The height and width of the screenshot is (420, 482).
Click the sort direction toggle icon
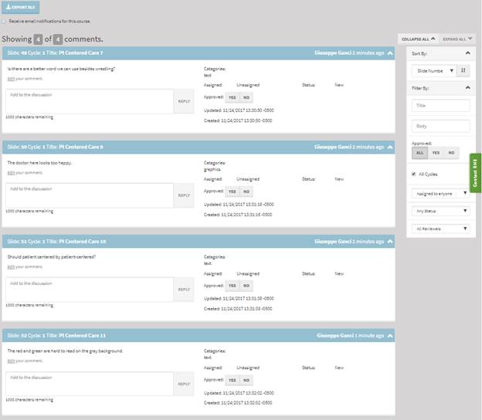click(x=463, y=70)
